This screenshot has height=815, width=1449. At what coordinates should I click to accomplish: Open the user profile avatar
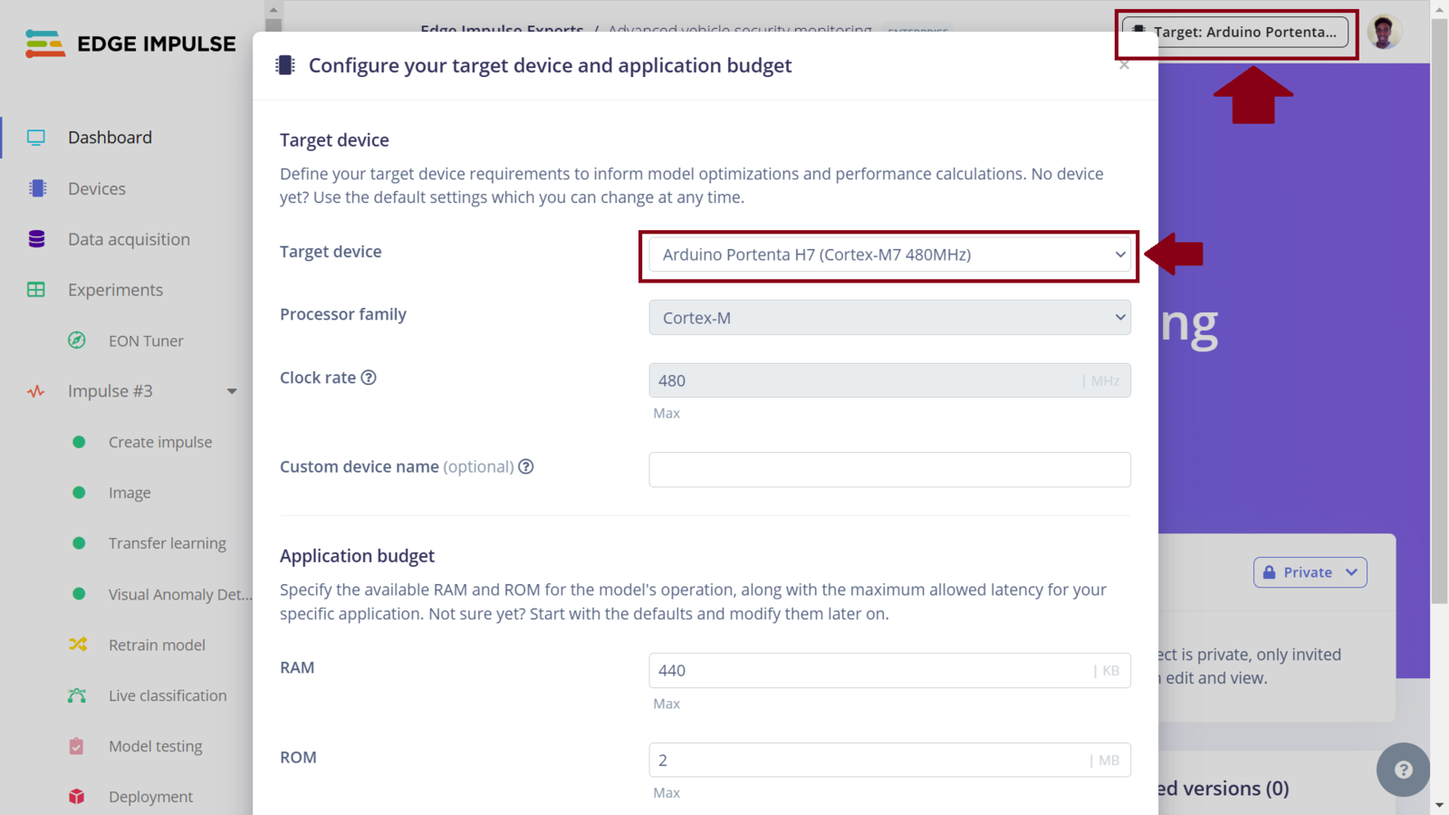[x=1383, y=32]
